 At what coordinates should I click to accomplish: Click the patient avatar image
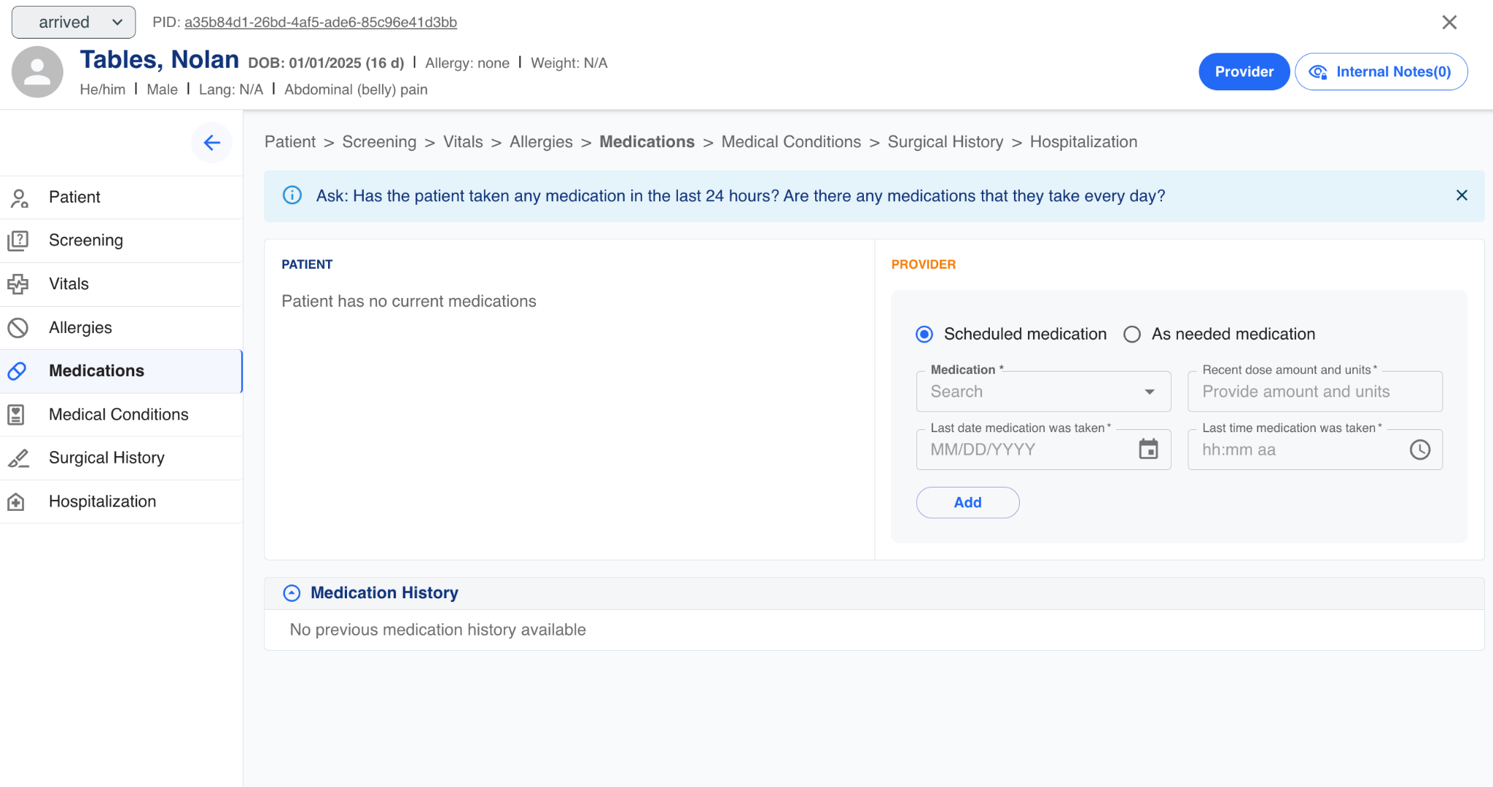tap(37, 72)
